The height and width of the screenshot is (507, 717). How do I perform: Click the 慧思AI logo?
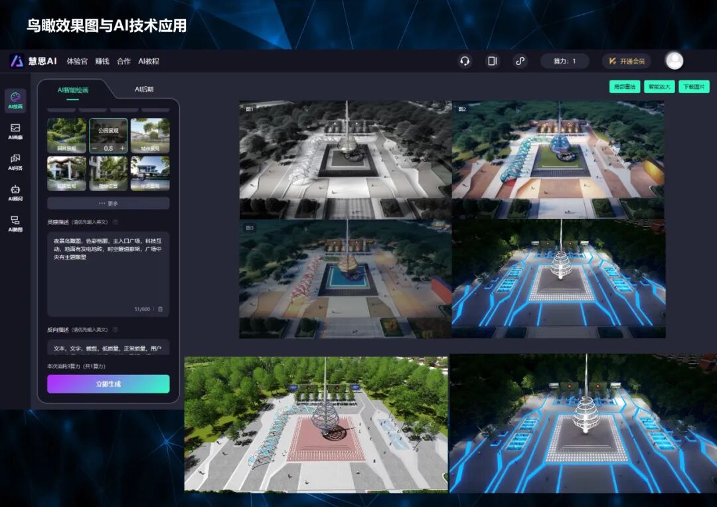(33, 61)
